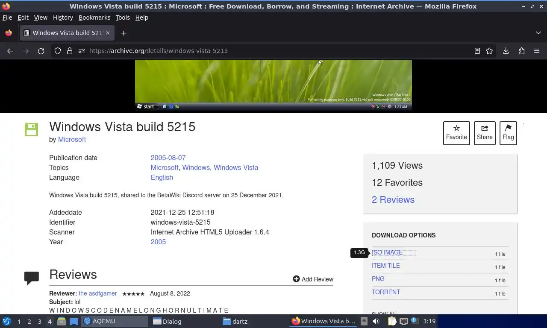Image resolution: width=547 pixels, height=328 pixels.
Task: Click the Favorite button
Action: tap(456, 133)
